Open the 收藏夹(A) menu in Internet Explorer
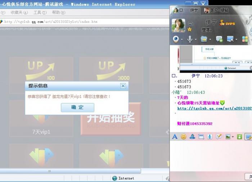Screen dimensions: 252x182 (19, 12)
